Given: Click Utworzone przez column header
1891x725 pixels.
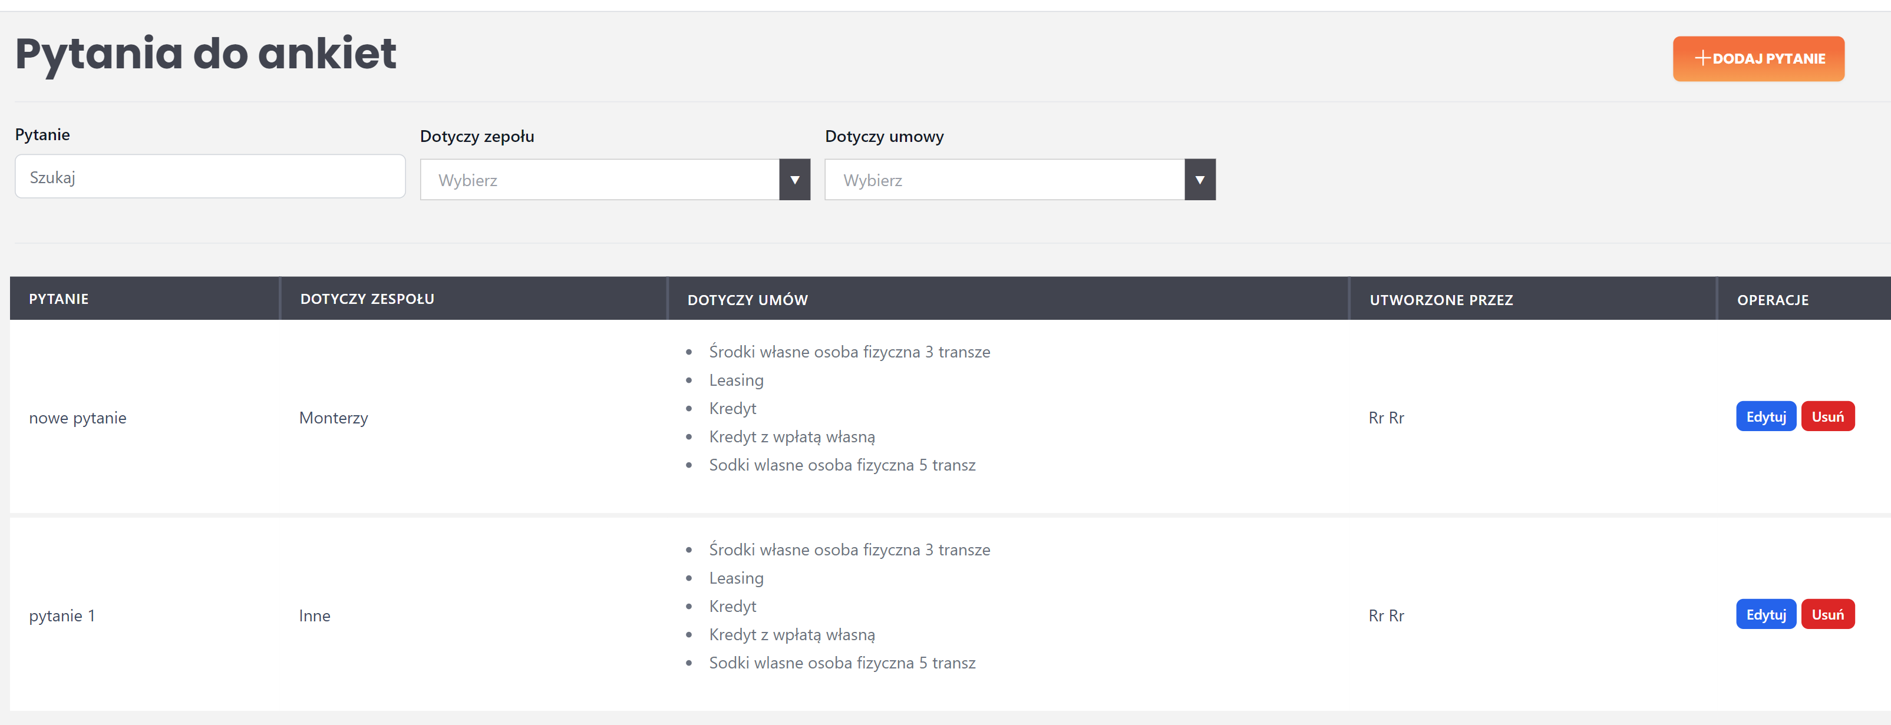Looking at the screenshot, I should tap(1441, 300).
